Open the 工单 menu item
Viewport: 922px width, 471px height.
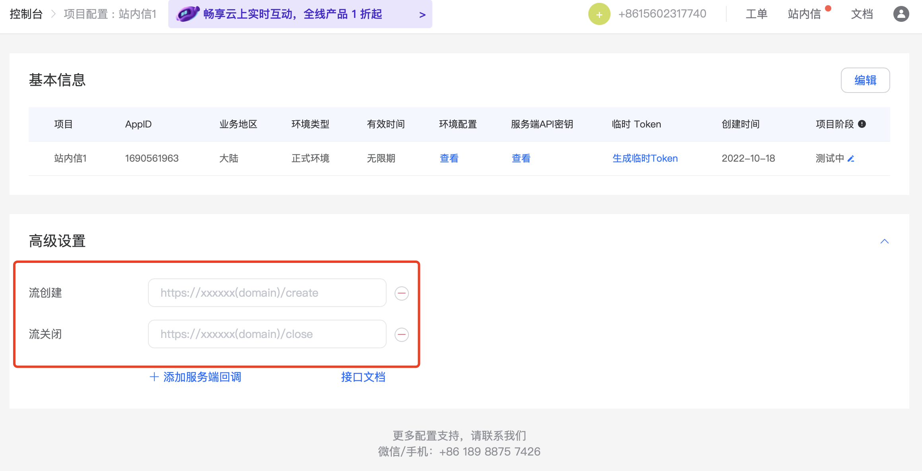[756, 14]
